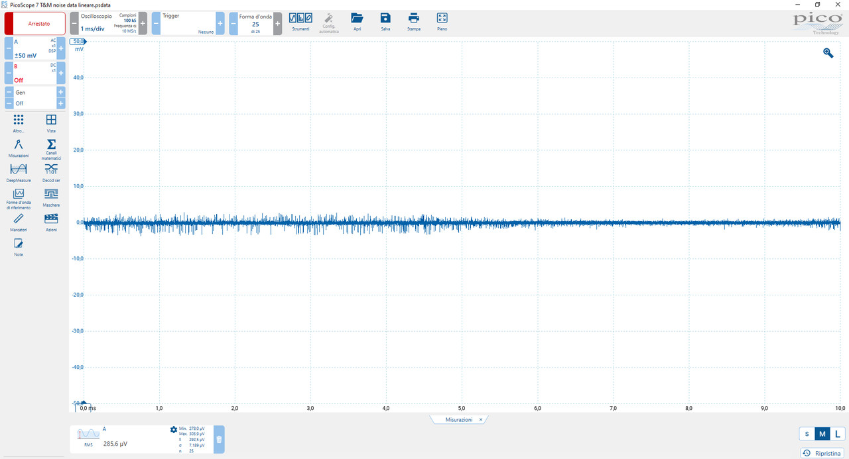Click the zoom magnifier icon on graph
Viewport: 849px width, 459px height.
[x=828, y=53]
